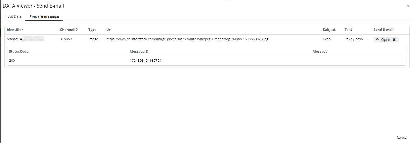Close the DATA Viewer dialog with X
Screen dimensions: 413x143
[408, 6]
